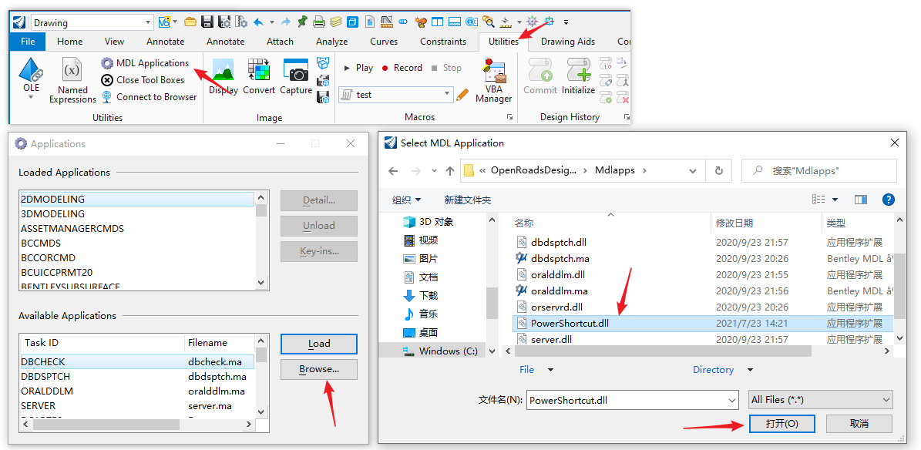Click the yellow stacked layers icon
Viewport: 921px width, 450px height.
335,22
